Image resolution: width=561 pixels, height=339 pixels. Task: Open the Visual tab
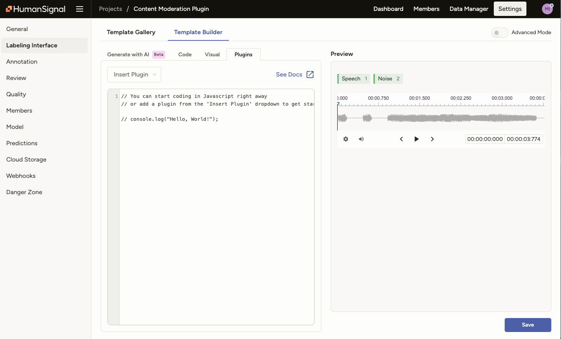click(212, 54)
